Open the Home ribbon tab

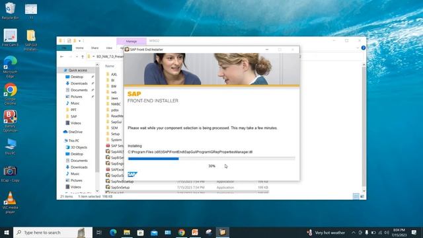click(x=79, y=48)
